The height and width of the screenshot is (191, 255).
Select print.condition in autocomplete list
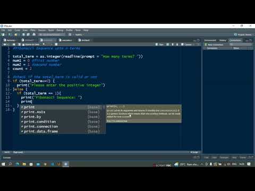(61, 121)
